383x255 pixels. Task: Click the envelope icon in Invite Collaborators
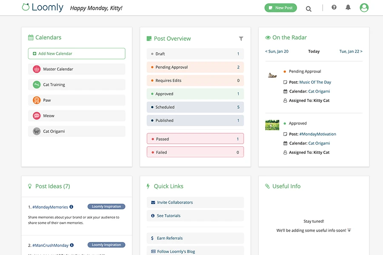pos(153,203)
